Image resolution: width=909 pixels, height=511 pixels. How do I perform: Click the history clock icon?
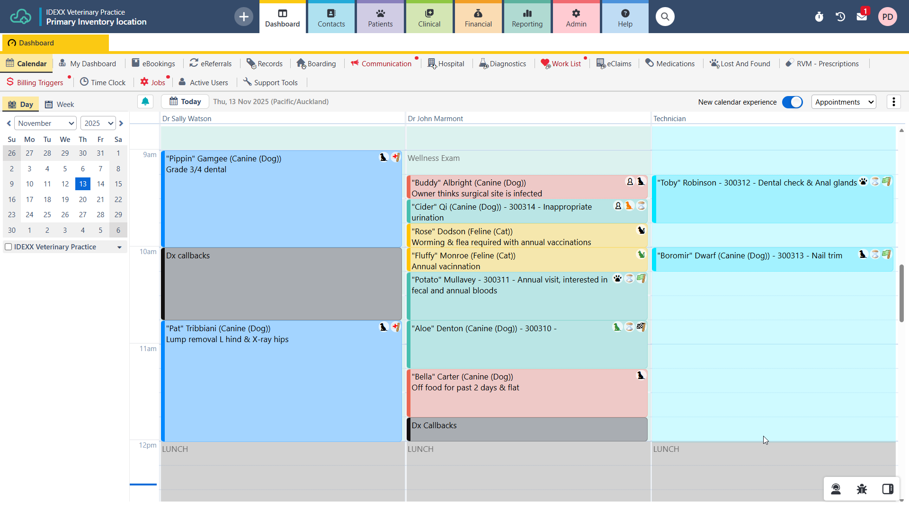840,17
